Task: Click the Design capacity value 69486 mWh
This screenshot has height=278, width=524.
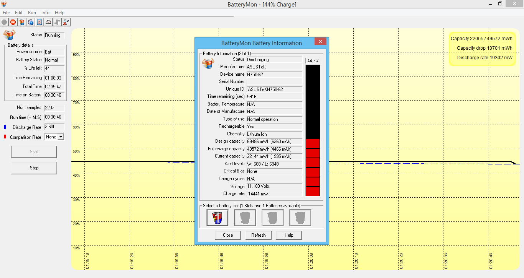Action: (x=274, y=141)
